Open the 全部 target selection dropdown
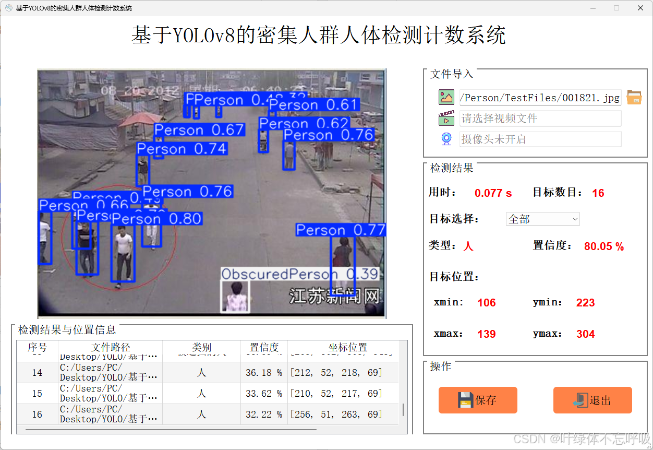Viewport: 653px width, 450px height. pyautogui.click(x=542, y=219)
